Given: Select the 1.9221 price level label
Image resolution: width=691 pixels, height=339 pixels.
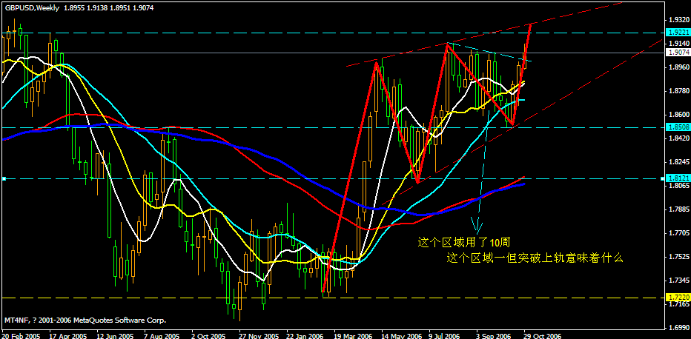Looking at the screenshot, I should (678, 33).
